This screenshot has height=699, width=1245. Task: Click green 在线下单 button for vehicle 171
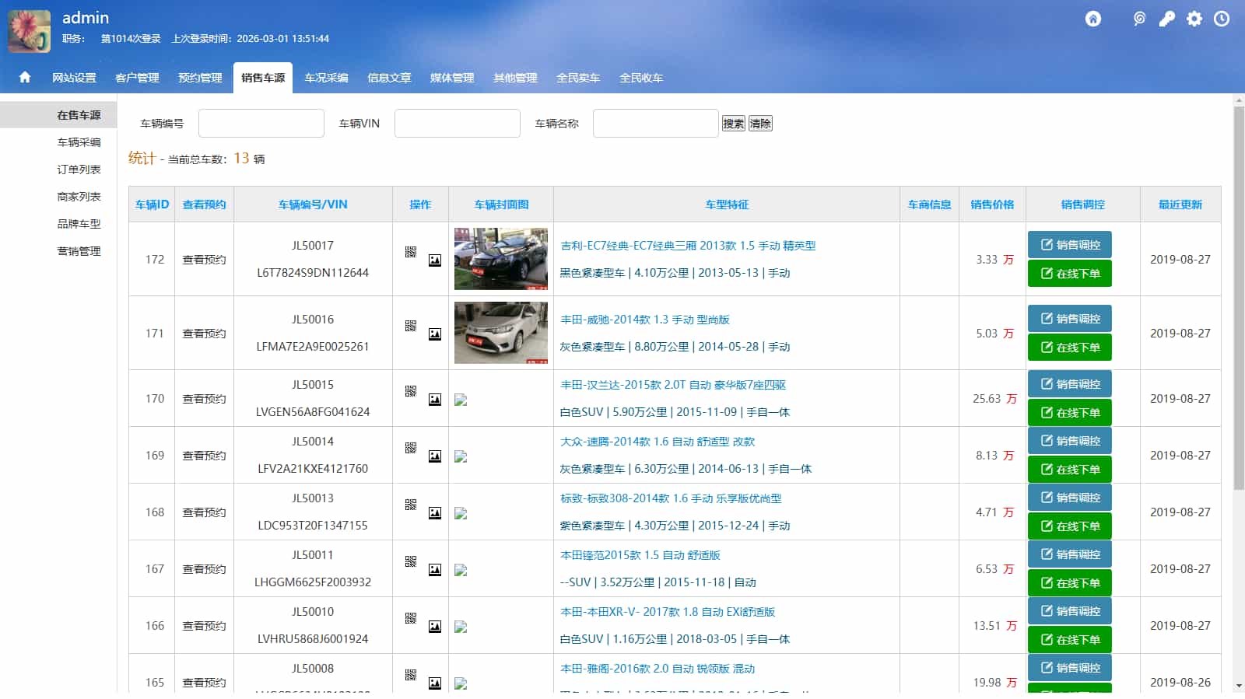coord(1070,348)
